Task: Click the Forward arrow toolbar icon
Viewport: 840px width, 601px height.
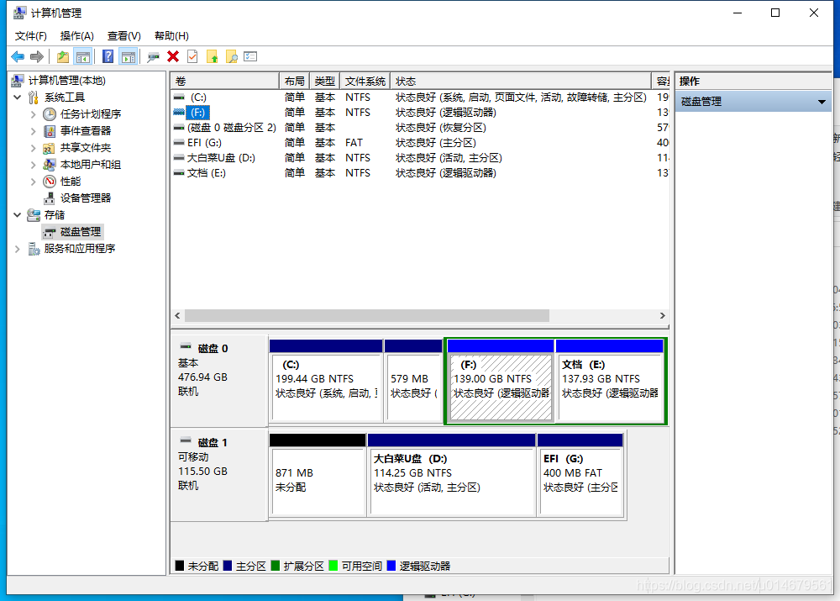Action: click(37, 56)
